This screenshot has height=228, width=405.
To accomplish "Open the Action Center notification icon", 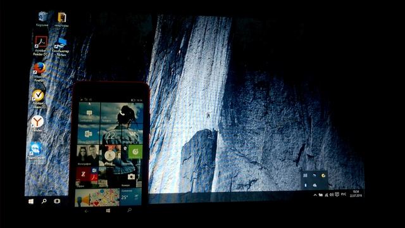I will pyautogui.click(x=337, y=194).
